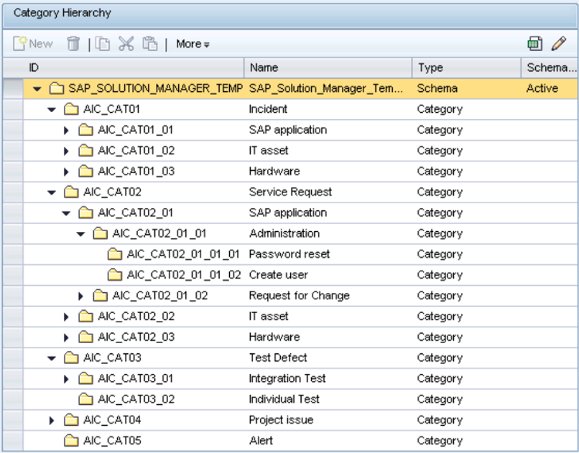Expand the AIC_CAT02_02 node
This screenshot has height=453, width=579.
point(66,317)
